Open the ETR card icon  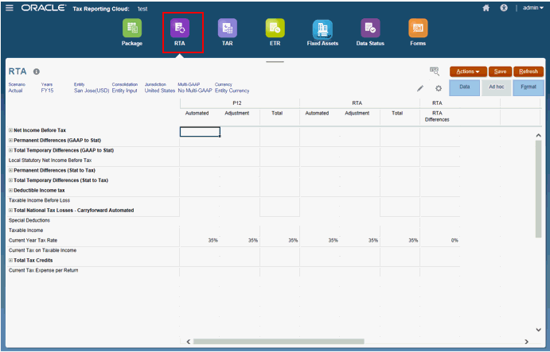click(275, 28)
